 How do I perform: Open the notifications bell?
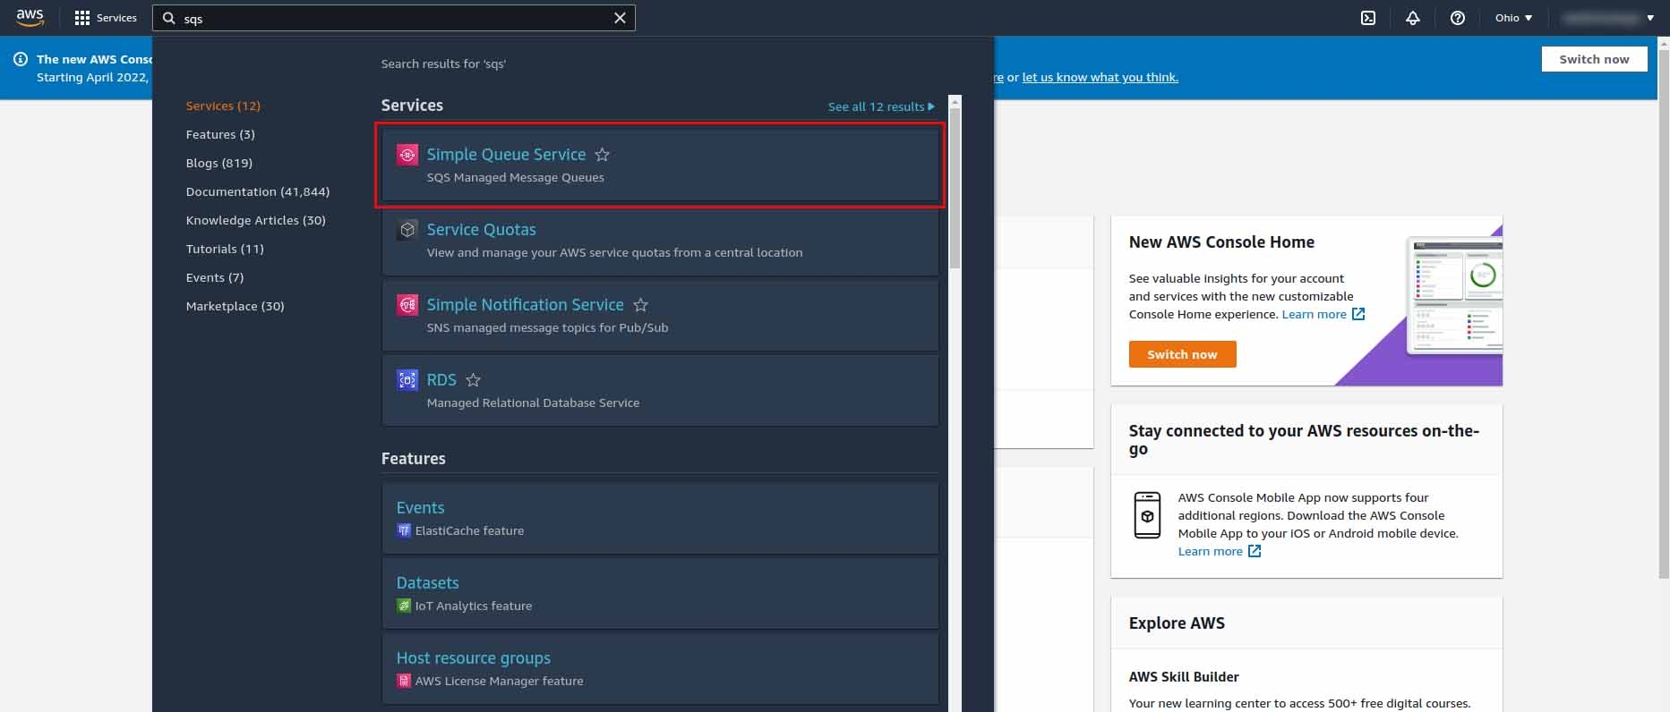coord(1413,18)
